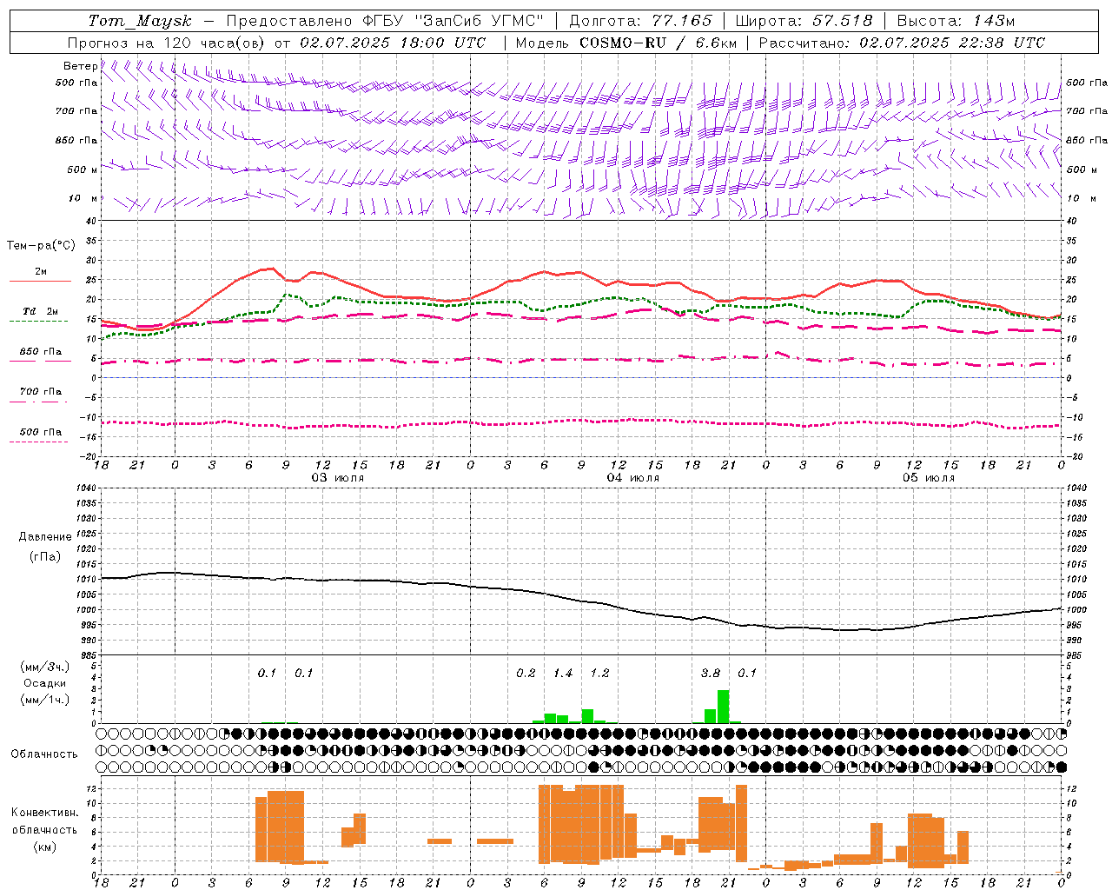Click the '03 июля' date label
The width and height of the screenshot is (1112, 890).
338,477
